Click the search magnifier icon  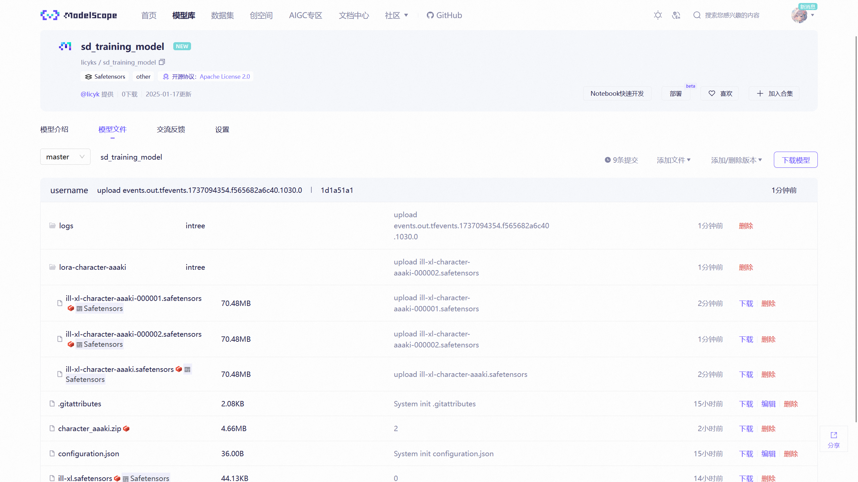[x=697, y=15]
